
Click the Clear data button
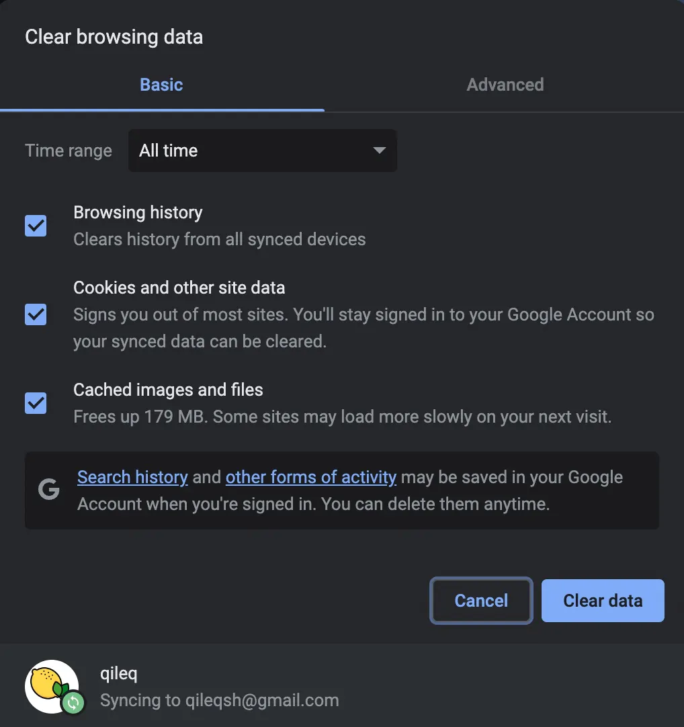[603, 601]
